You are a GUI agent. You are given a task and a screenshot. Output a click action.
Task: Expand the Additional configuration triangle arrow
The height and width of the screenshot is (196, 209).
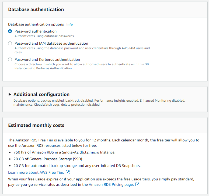click(x=10, y=94)
